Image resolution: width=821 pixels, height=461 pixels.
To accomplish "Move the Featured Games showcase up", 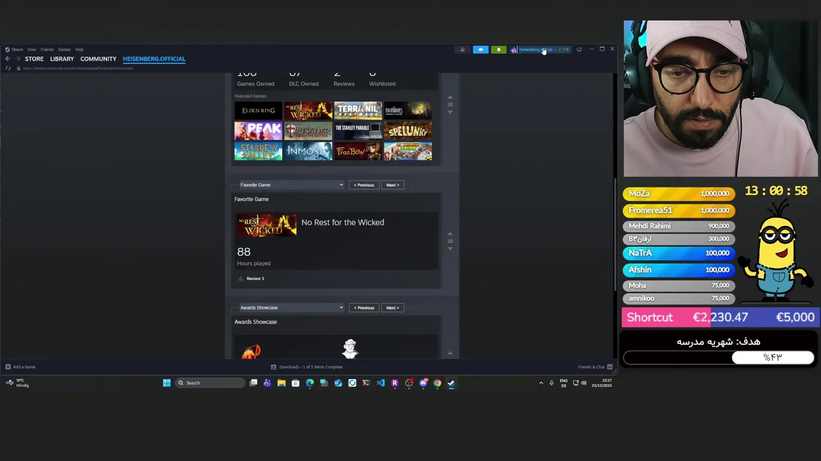I will click(x=450, y=97).
